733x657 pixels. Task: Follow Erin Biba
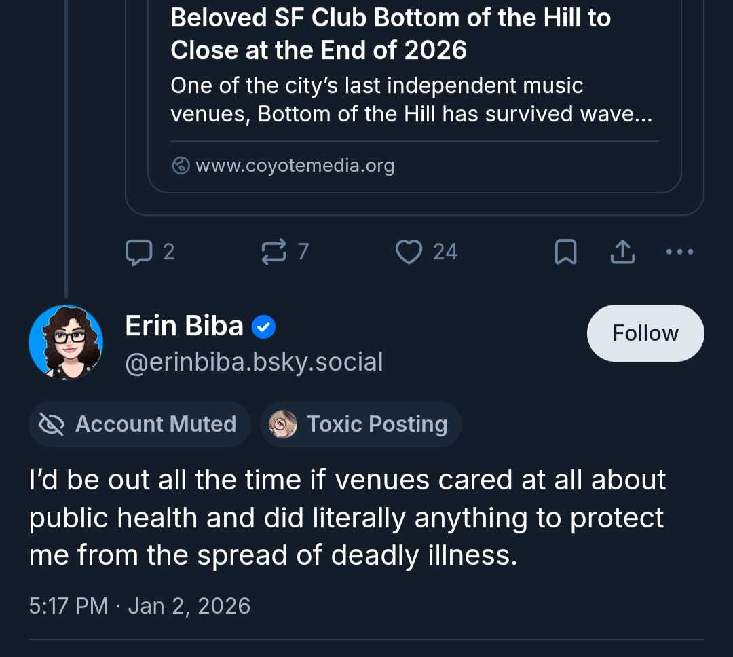[645, 333]
